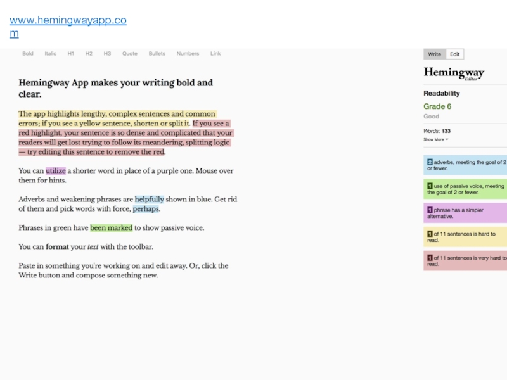The width and height of the screenshot is (507, 380).
Task: Select the purple simpler alternative card
Action: pos(465,213)
